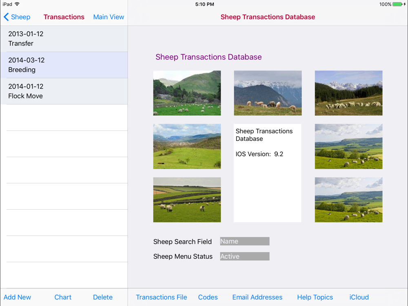Select the 2014-01-12 Flock Move transaction

pyautogui.click(x=64, y=91)
